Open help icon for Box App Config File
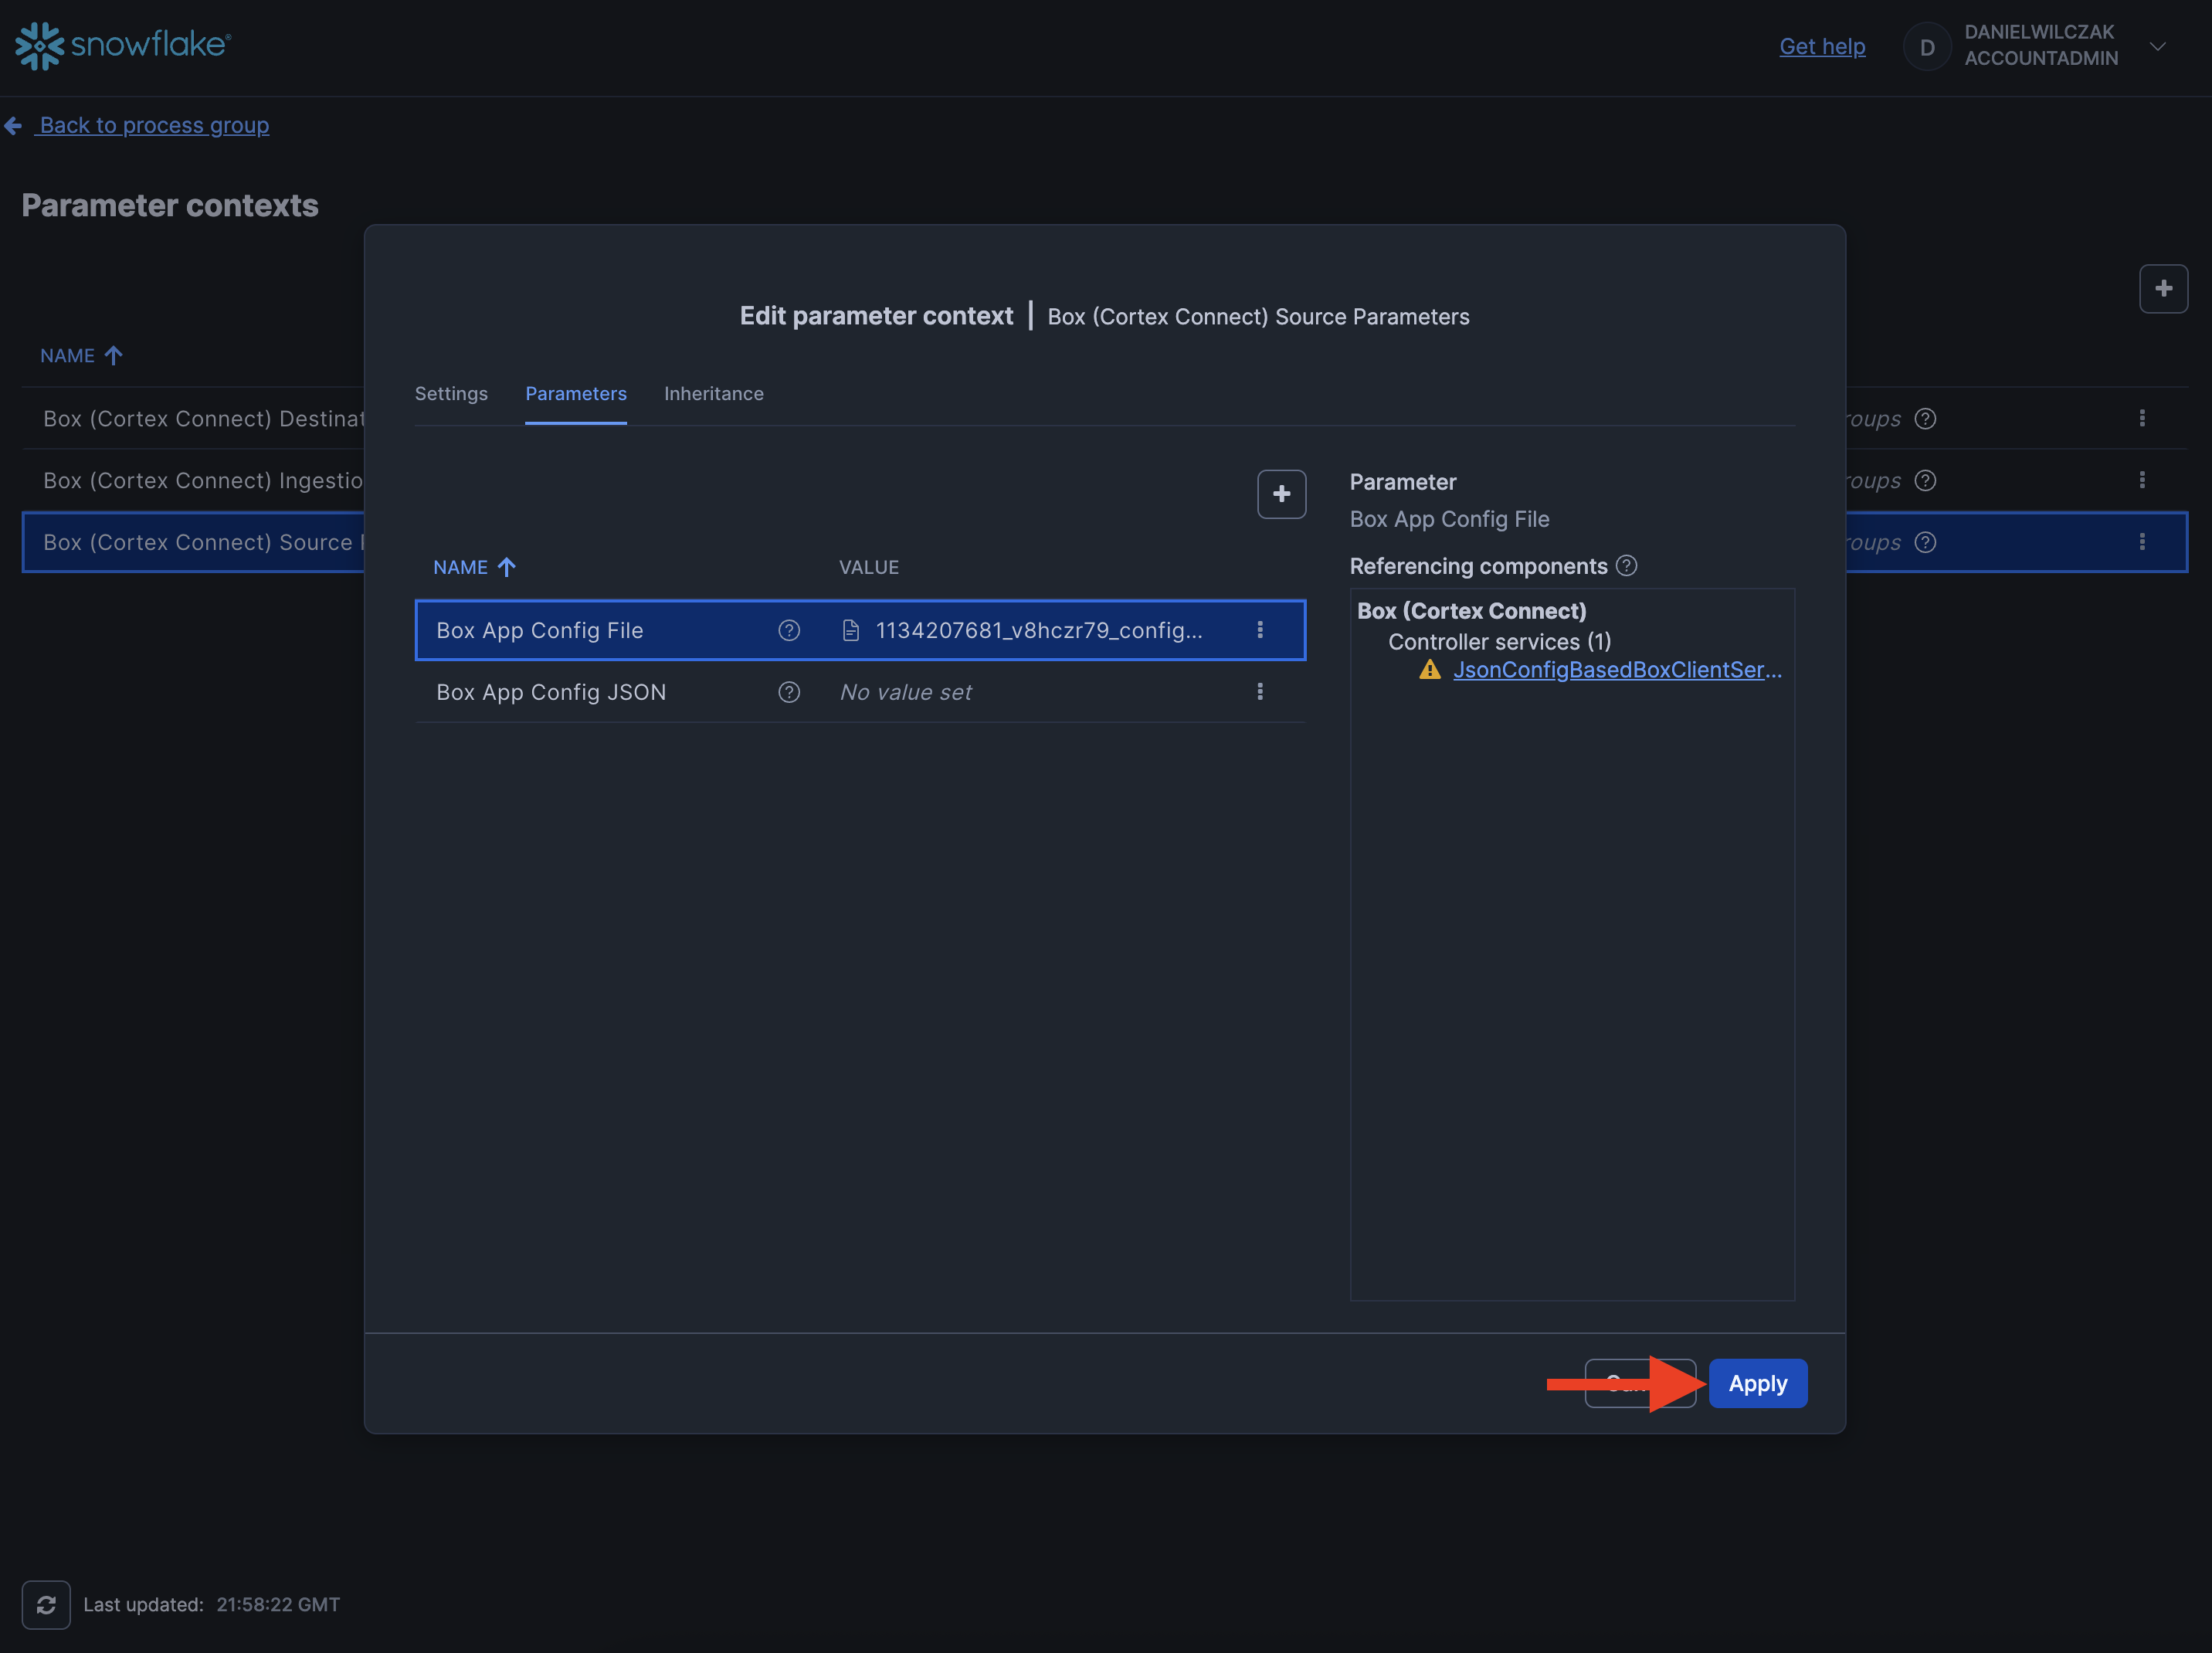The height and width of the screenshot is (1653, 2212). click(x=789, y=630)
